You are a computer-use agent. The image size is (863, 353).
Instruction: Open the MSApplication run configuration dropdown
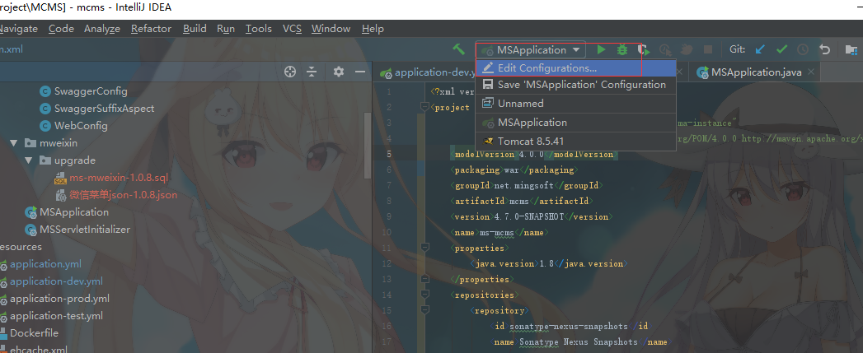tap(531, 50)
